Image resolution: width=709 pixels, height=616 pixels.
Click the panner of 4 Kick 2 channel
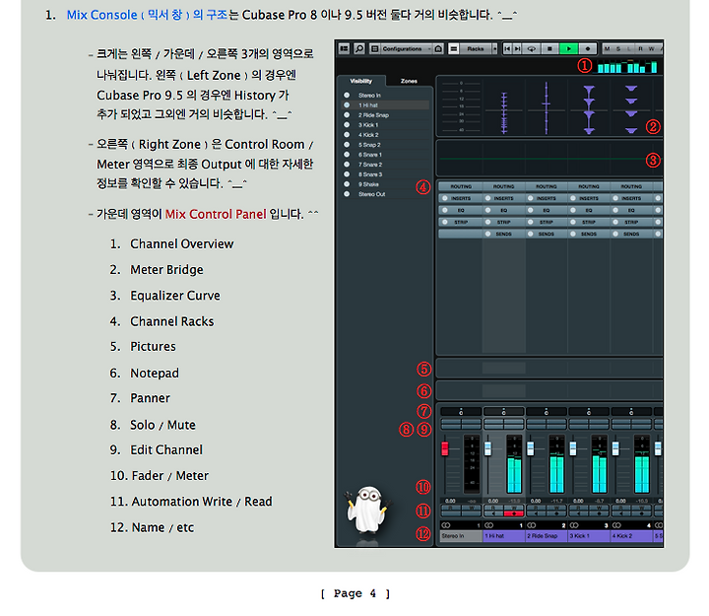pos(631,411)
